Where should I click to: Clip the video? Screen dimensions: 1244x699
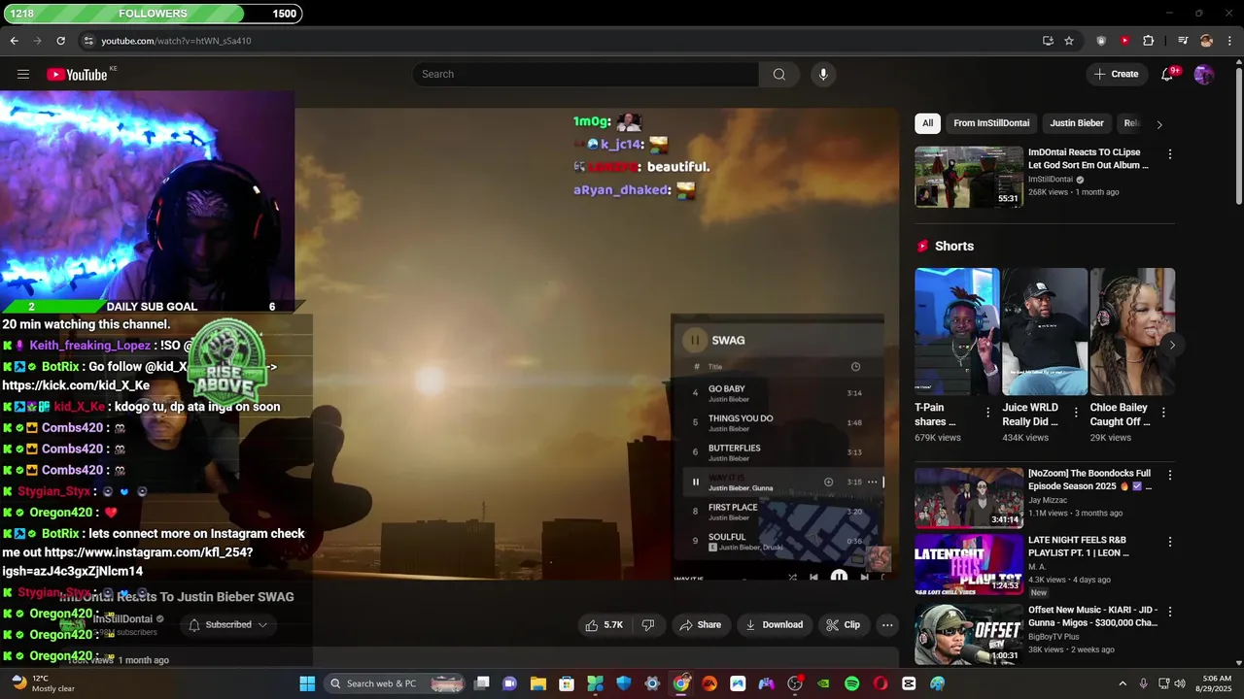[844, 625]
